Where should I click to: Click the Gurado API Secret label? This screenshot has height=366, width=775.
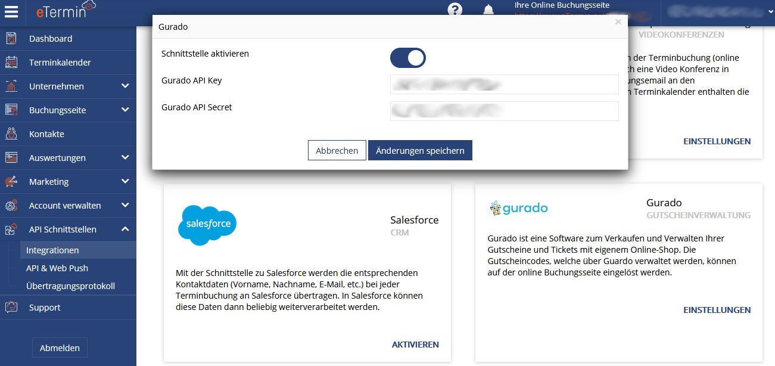click(197, 107)
